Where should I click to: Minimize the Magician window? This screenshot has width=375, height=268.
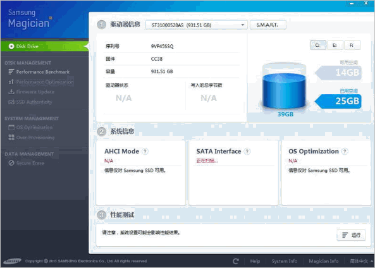352,3
